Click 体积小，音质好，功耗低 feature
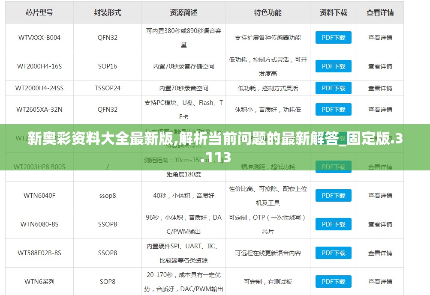 tap(268, 110)
